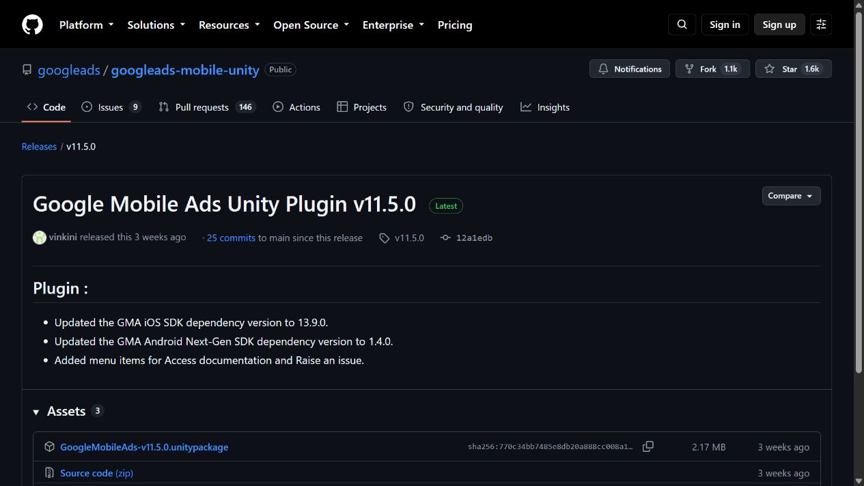The height and width of the screenshot is (486, 864).
Task: Click the page vertical scrollbar thumb
Action: (859, 192)
